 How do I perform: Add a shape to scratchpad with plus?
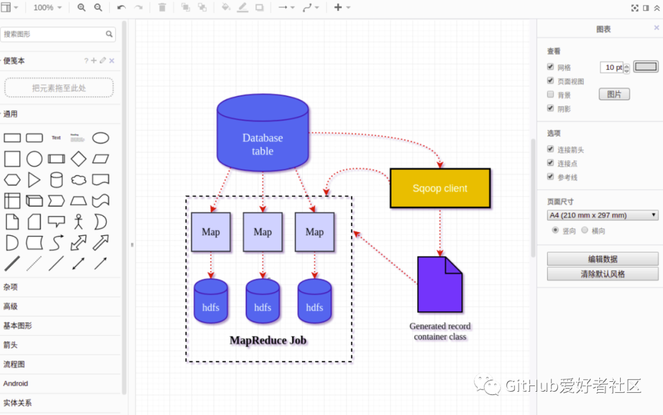(94, 61)
